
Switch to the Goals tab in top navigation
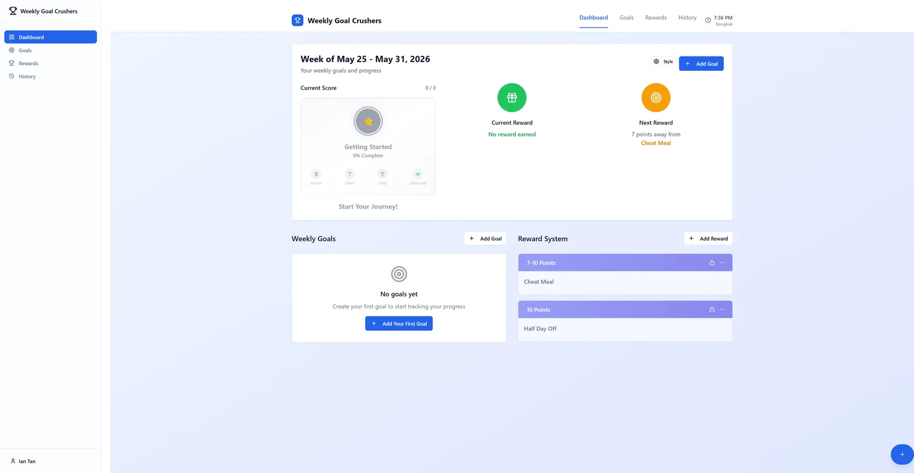[627, 18]
